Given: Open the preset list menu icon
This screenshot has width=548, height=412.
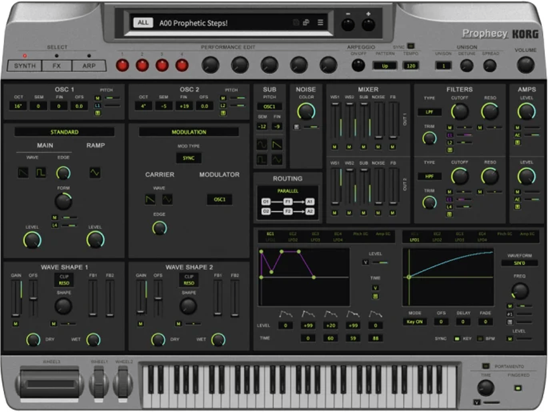Looking at the screenshot, I should (320, 23).
